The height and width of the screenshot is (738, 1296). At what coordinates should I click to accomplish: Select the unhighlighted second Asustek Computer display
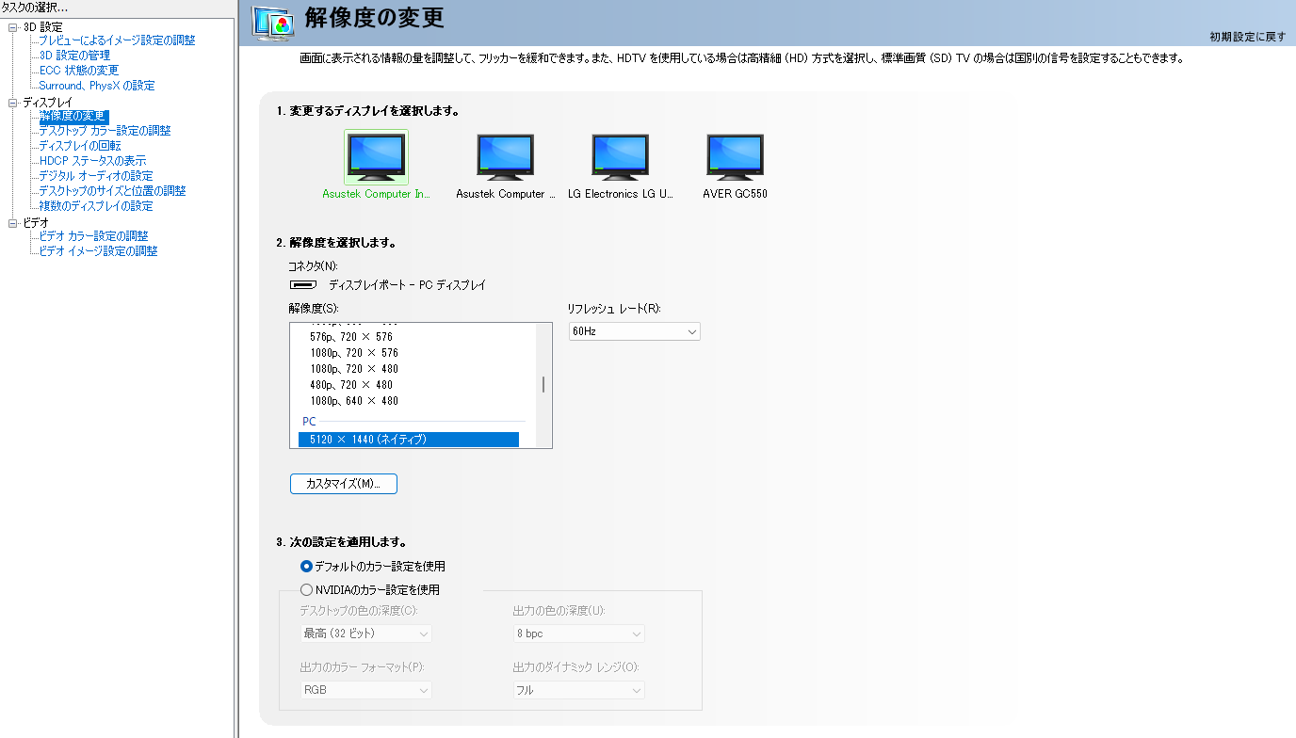[505, 156]
